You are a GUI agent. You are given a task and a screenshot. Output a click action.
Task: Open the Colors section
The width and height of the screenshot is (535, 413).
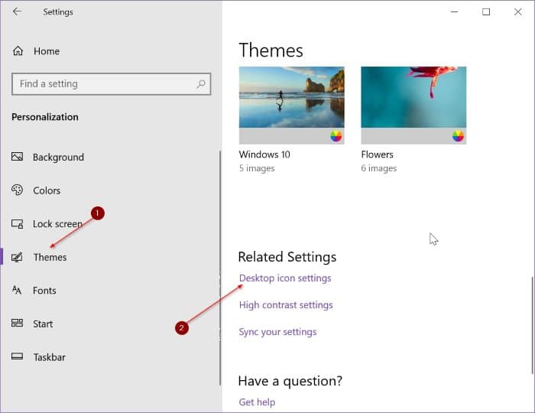[47, 190]
